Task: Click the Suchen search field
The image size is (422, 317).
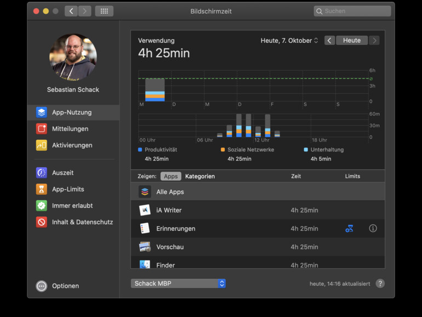Action: pyautogui.click(x=352, y=11)
